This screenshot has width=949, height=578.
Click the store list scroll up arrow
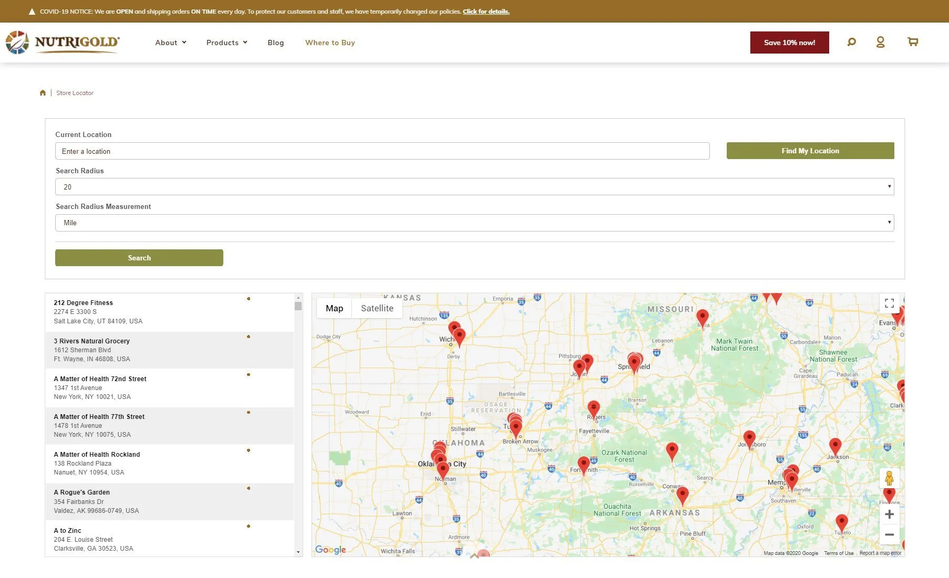[298, 297]
